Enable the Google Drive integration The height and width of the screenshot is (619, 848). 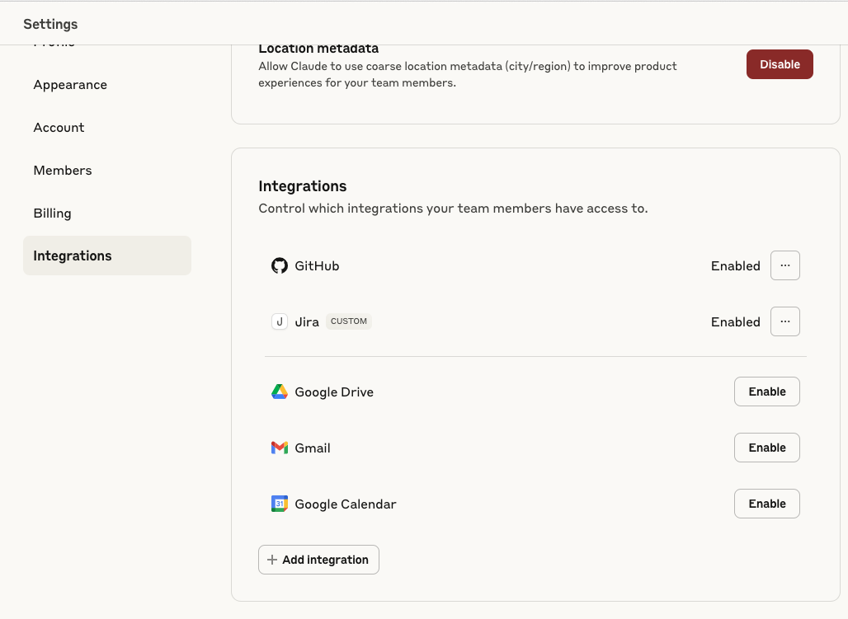pos(766,392)
